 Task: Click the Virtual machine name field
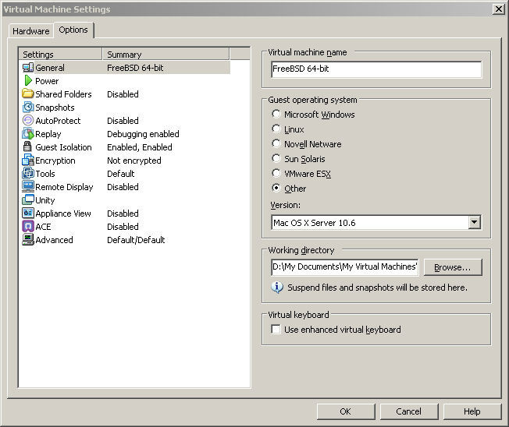[x=376, y=69]
